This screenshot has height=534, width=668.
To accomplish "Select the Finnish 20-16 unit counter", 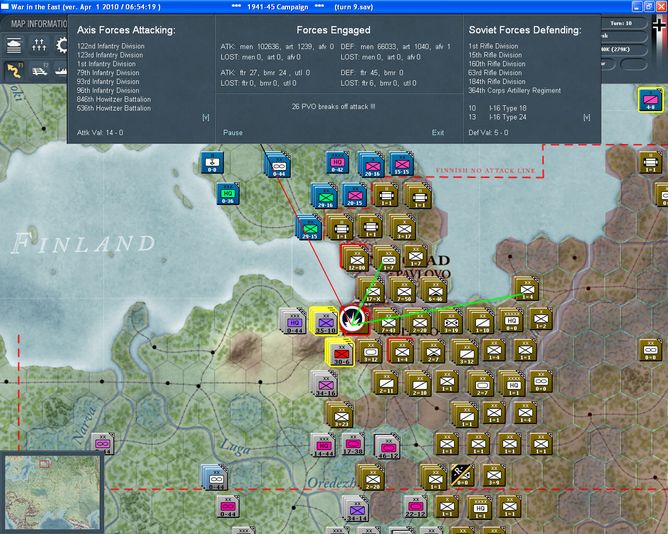I will (372, 166).
